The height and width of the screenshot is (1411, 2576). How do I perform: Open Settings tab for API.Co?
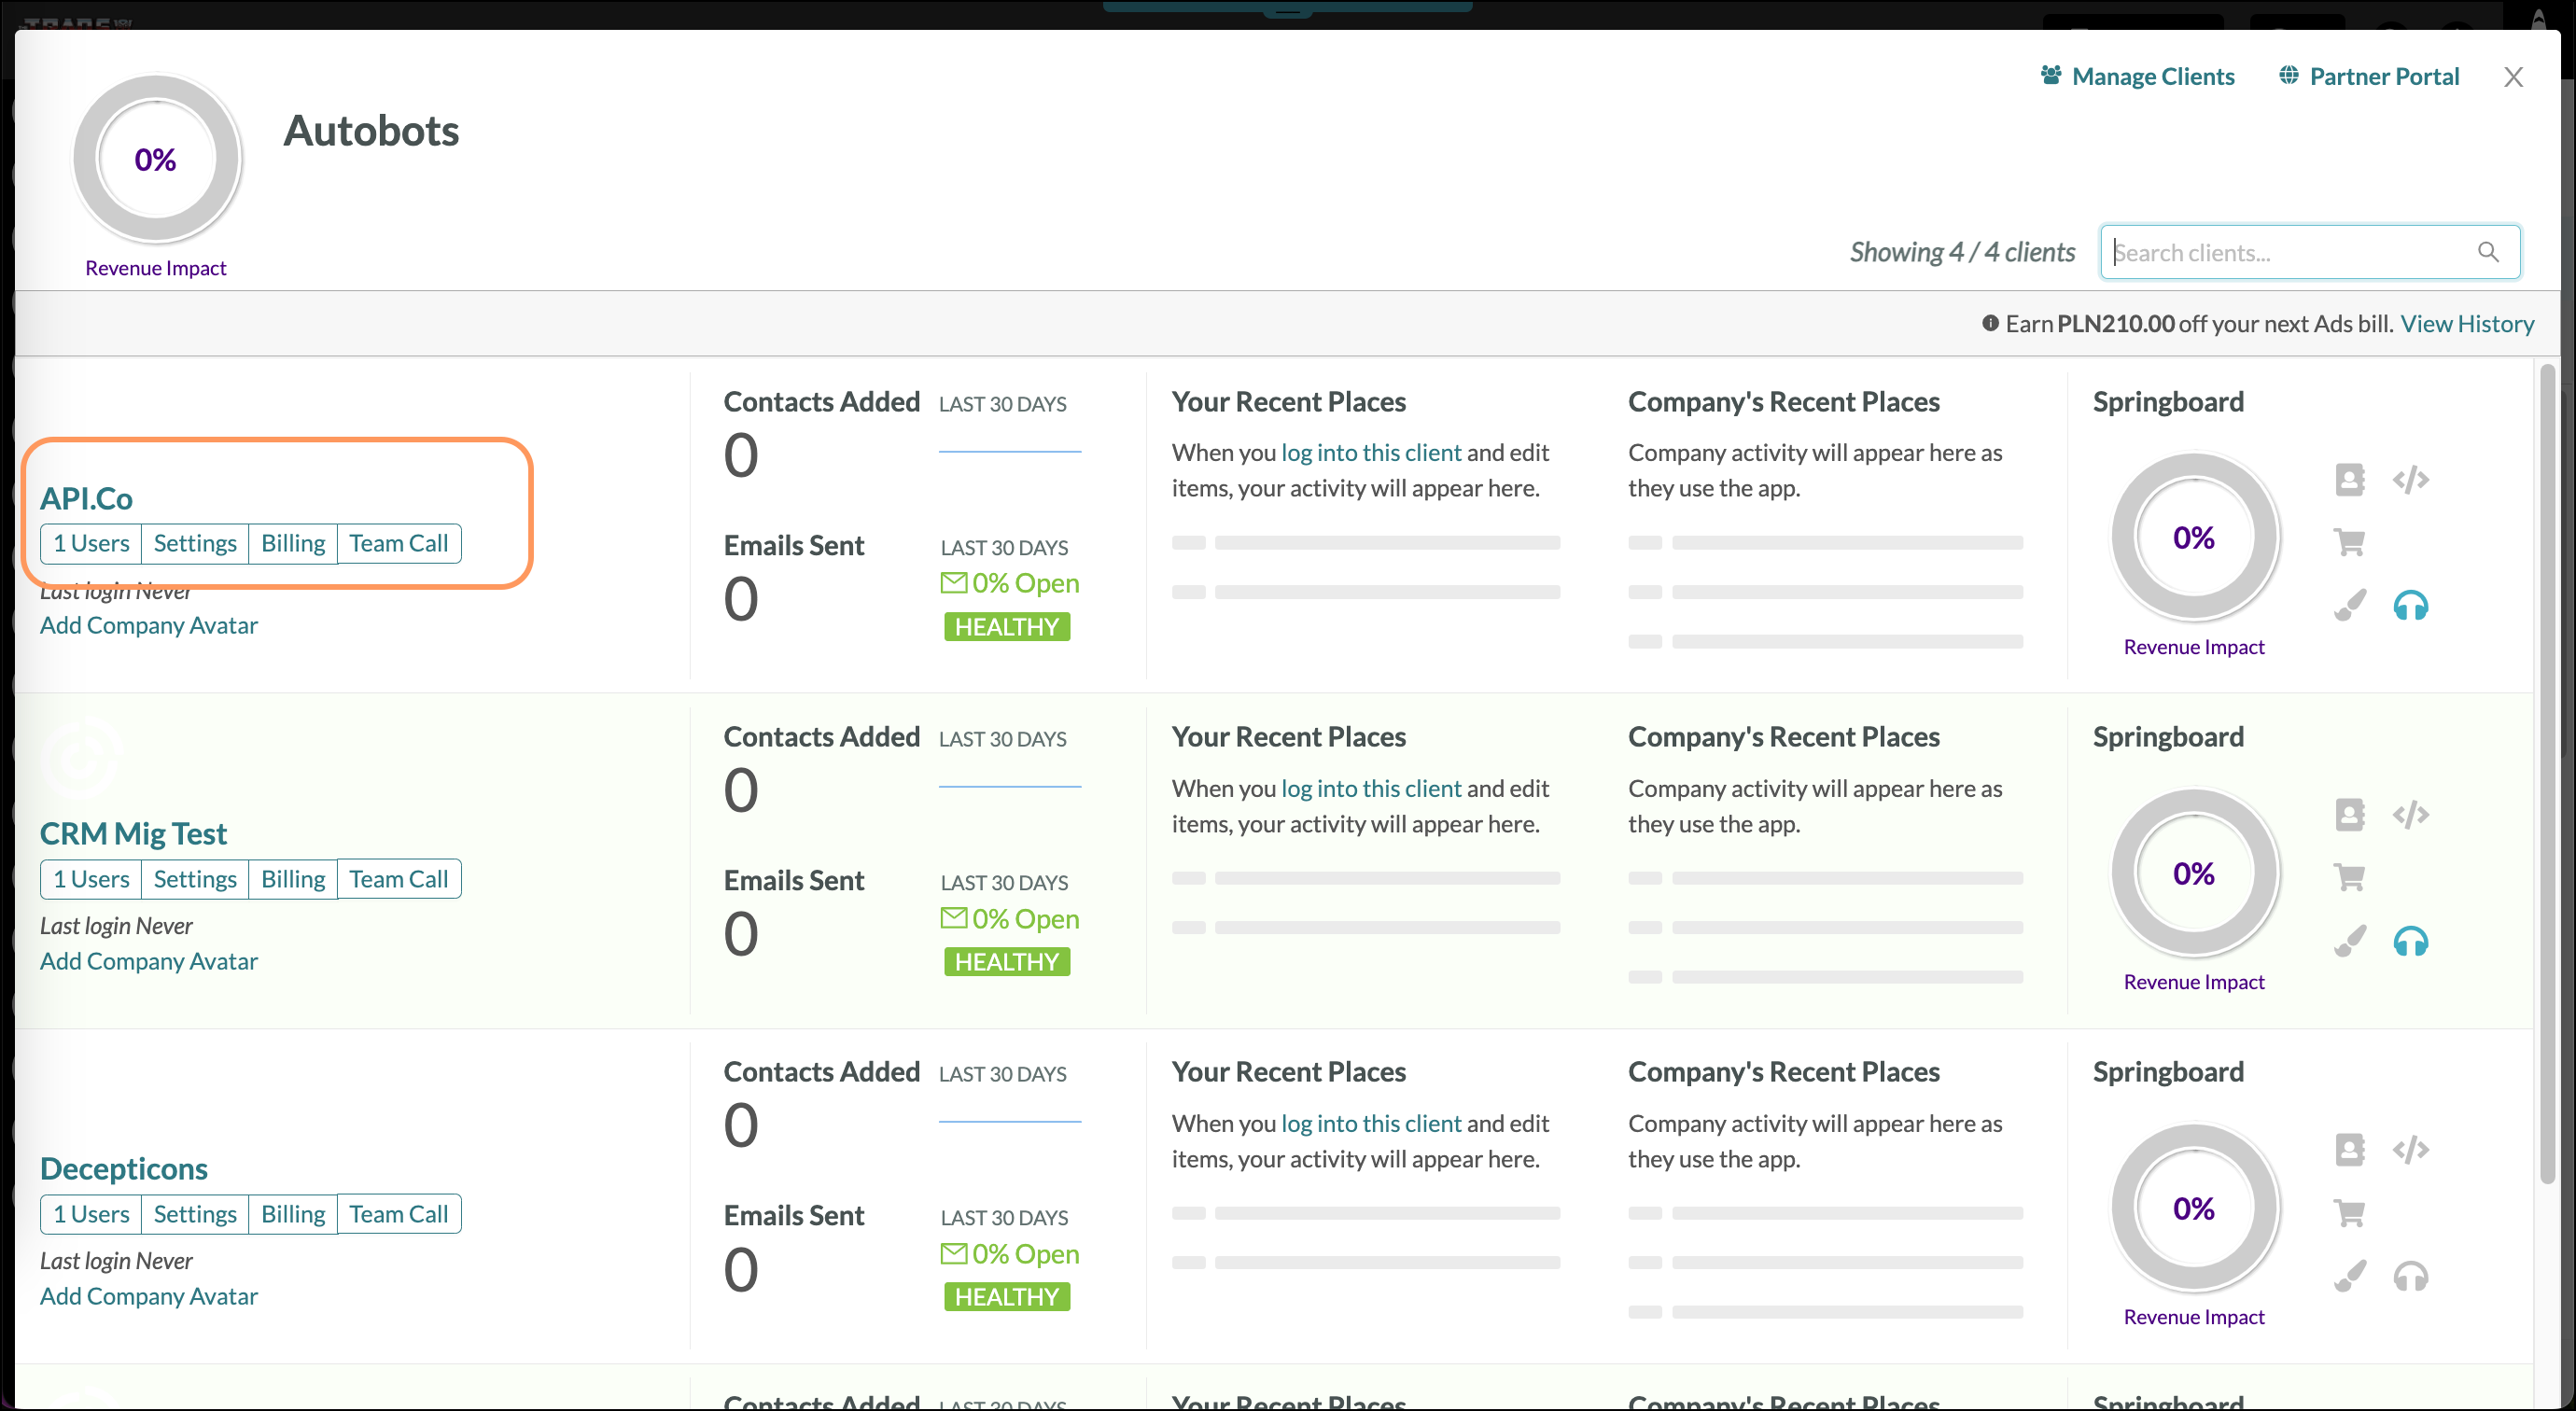pos(195,543)
